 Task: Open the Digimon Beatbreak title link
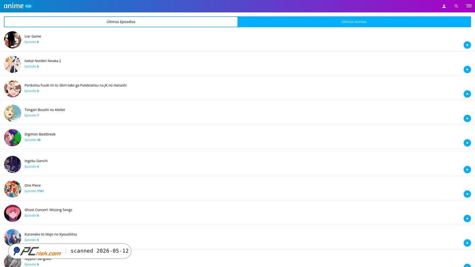click(x=40, y=135)
